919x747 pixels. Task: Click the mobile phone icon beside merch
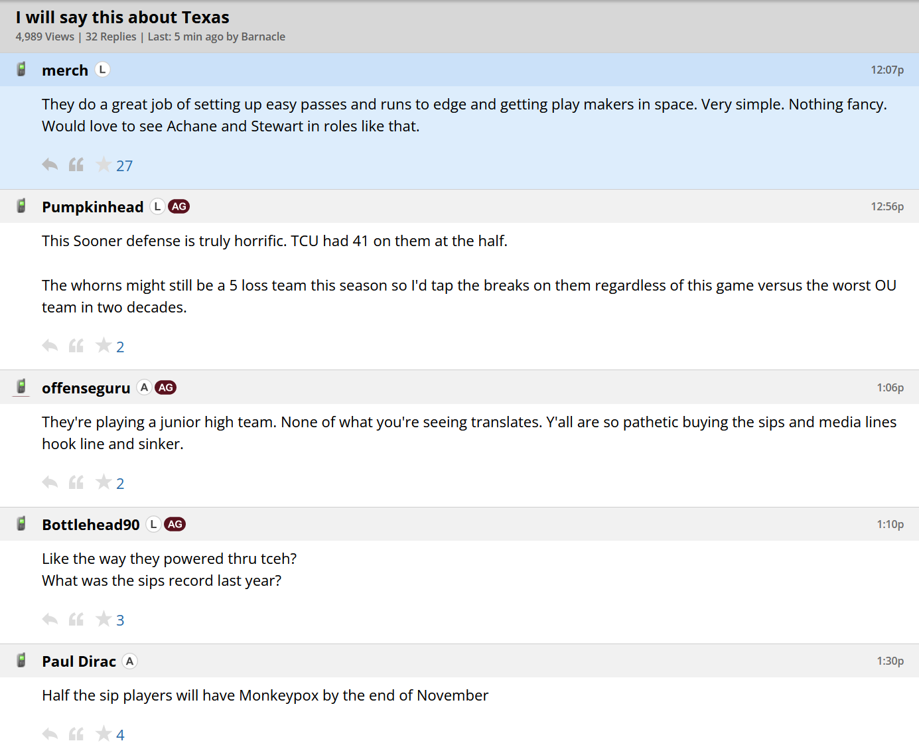tap(21, 69)
